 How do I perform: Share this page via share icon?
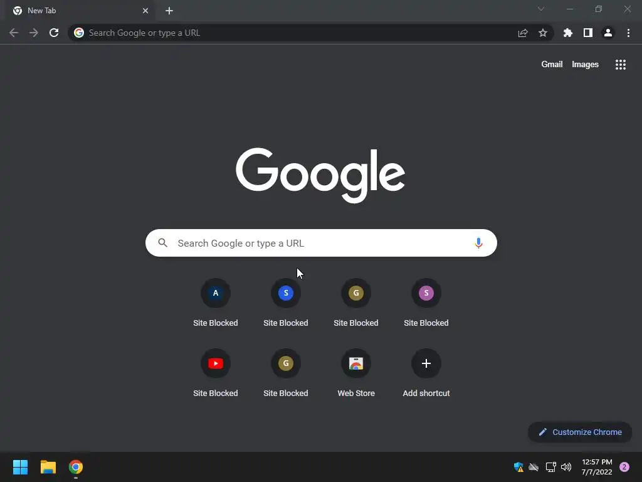pyautogui.click(x=523, y=33)
